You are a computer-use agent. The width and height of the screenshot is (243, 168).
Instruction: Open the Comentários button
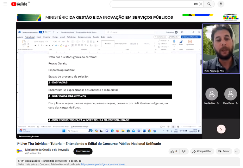(160, 37)
